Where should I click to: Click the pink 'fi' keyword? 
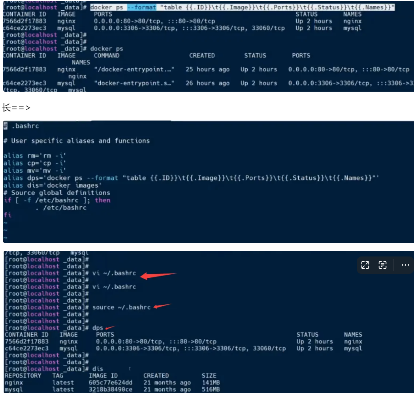click(x=8, y=215)
